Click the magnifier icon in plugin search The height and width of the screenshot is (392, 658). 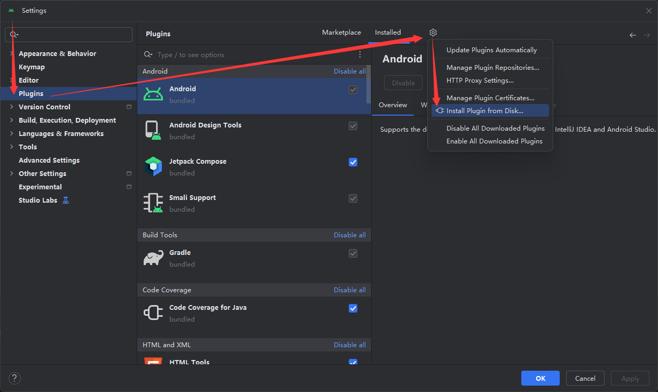[149, 54]
